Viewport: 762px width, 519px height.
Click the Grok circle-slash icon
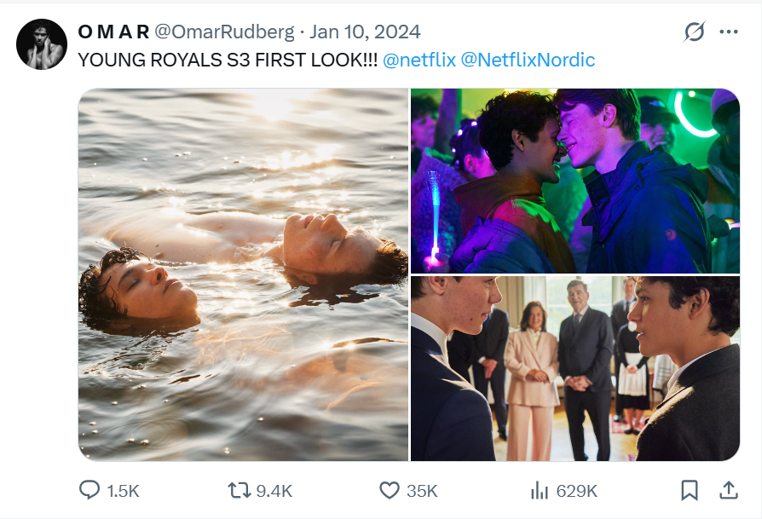pyautogui.click(x=695, y=32)
